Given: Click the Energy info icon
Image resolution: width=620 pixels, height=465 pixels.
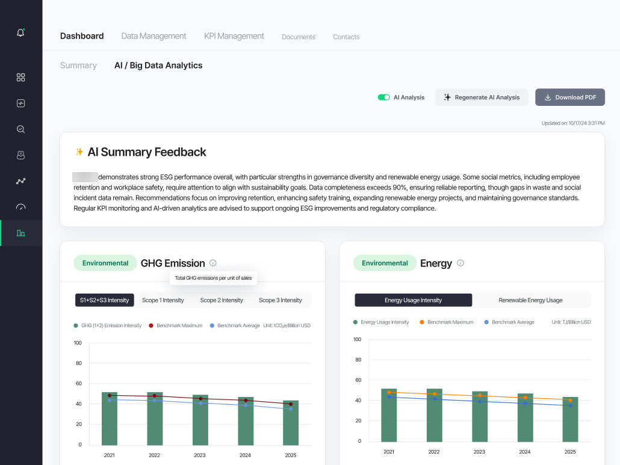Looking at the screenshot, I should pos(460,263).
